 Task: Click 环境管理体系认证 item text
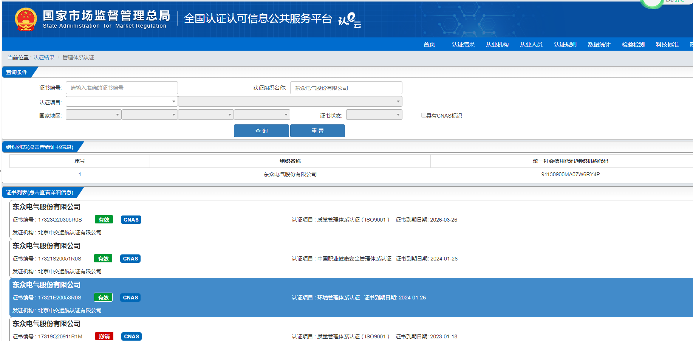coord(339,298)
